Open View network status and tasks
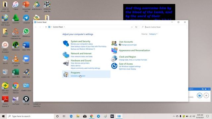This screenshot has height=119, width=212. coord(81,57)
